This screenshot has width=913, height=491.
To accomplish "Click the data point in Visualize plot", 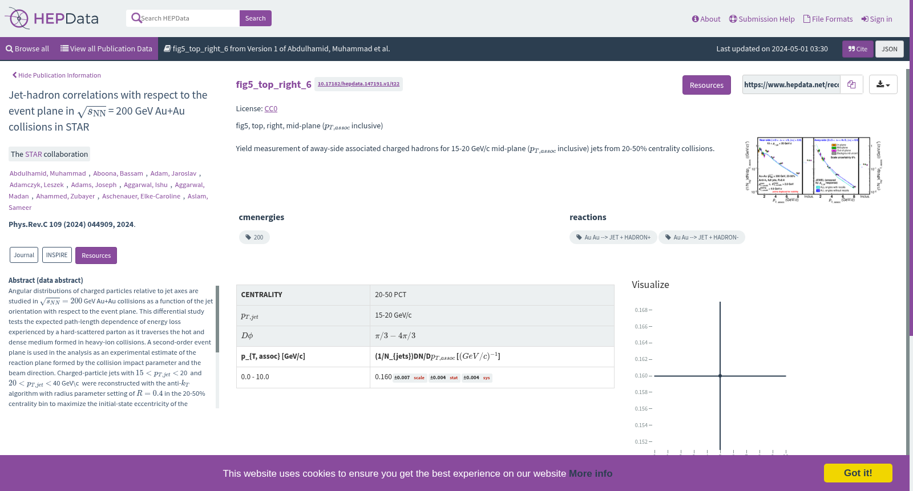I will pos(720,376).
